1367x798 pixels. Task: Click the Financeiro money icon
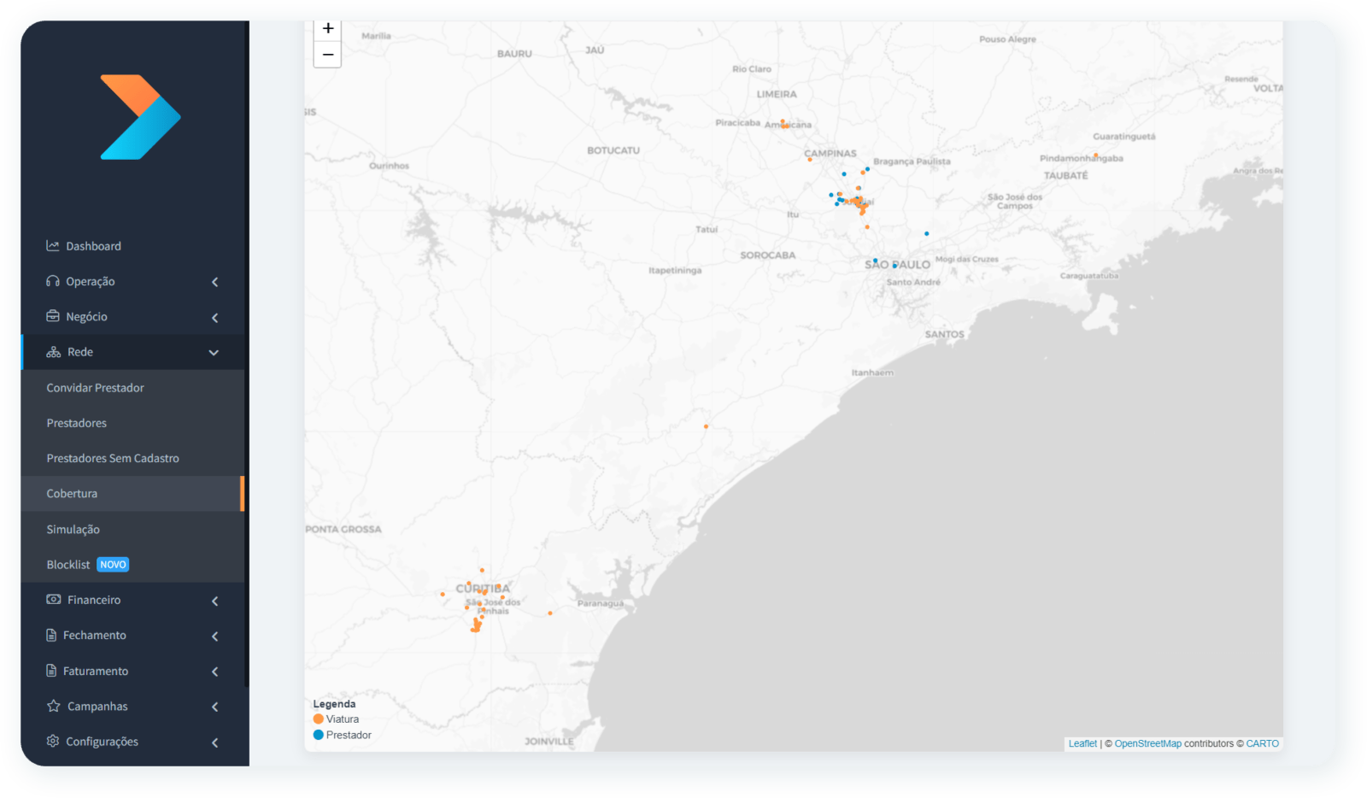coord(53,600)
